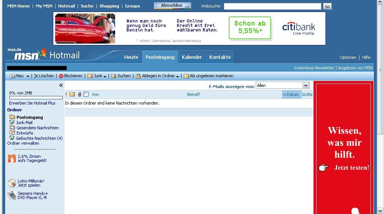Click the envelope status column icon
Image resolution: width=384 pixels, height=214 pixels.
[x=72, y=94]
